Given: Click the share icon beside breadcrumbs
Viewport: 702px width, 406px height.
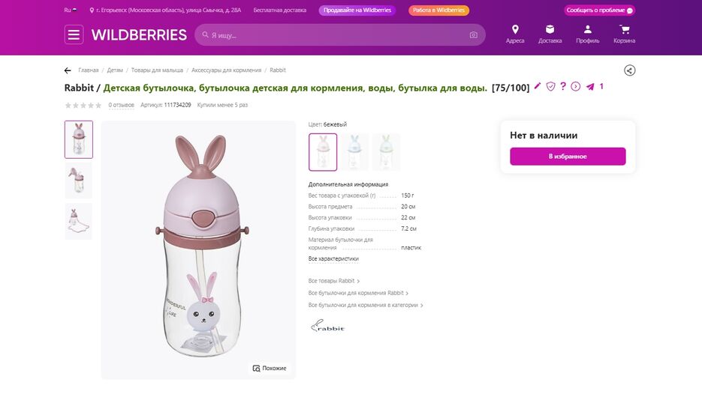Looking at the screenshot, I should [629, 70].
